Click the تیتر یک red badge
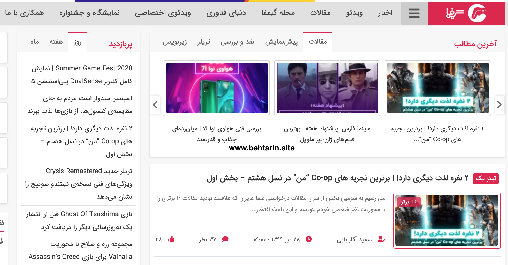 click(x=486, y=178)
